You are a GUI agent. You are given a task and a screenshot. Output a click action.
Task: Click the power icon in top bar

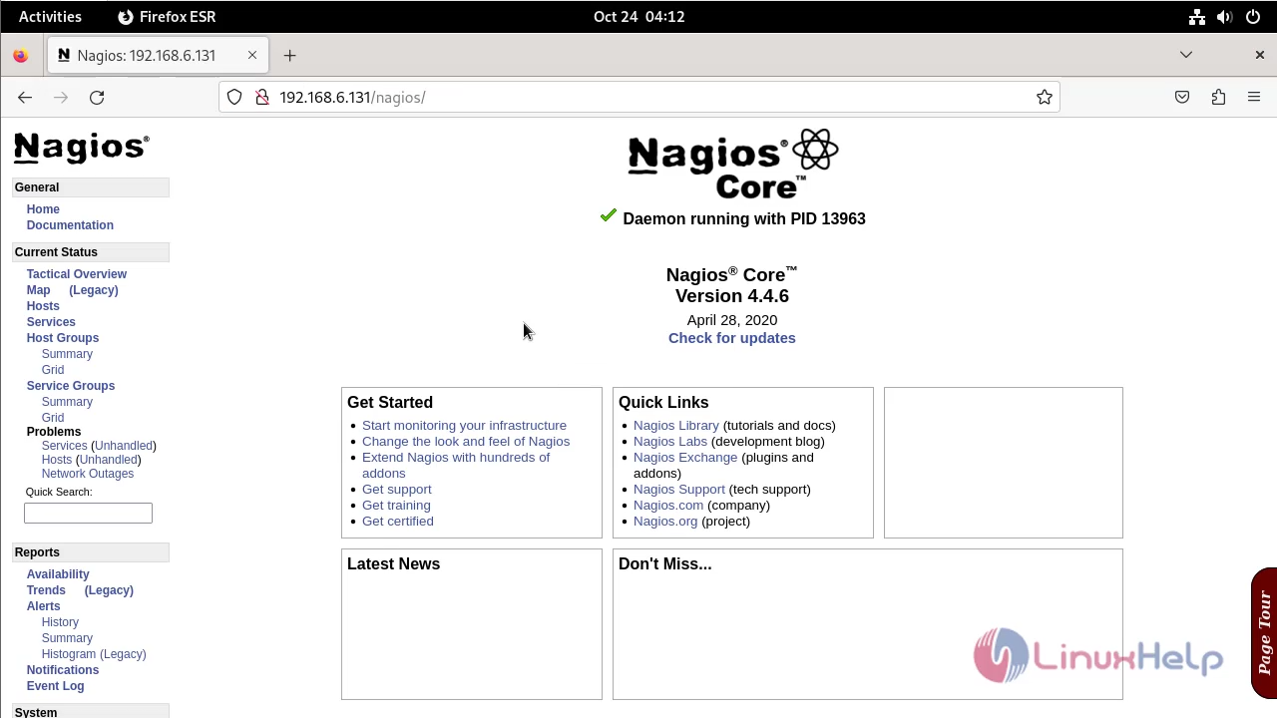coord(1253,16)
